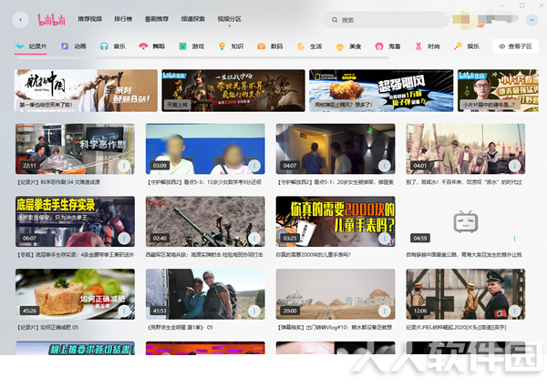Open more options on 儿童手表 video
Image resolution: width=547 pixels, height=388 pixels.
[384, 238]
